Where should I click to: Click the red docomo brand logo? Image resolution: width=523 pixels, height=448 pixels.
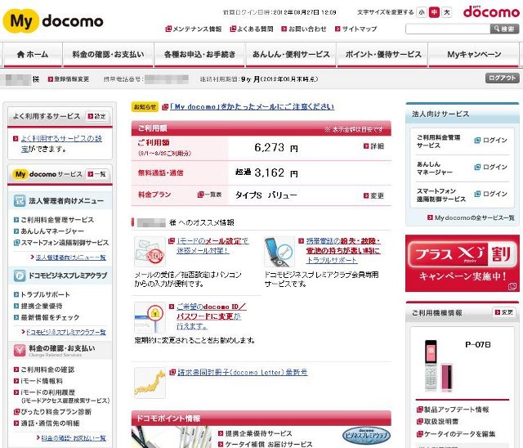[x=492, y=11]
